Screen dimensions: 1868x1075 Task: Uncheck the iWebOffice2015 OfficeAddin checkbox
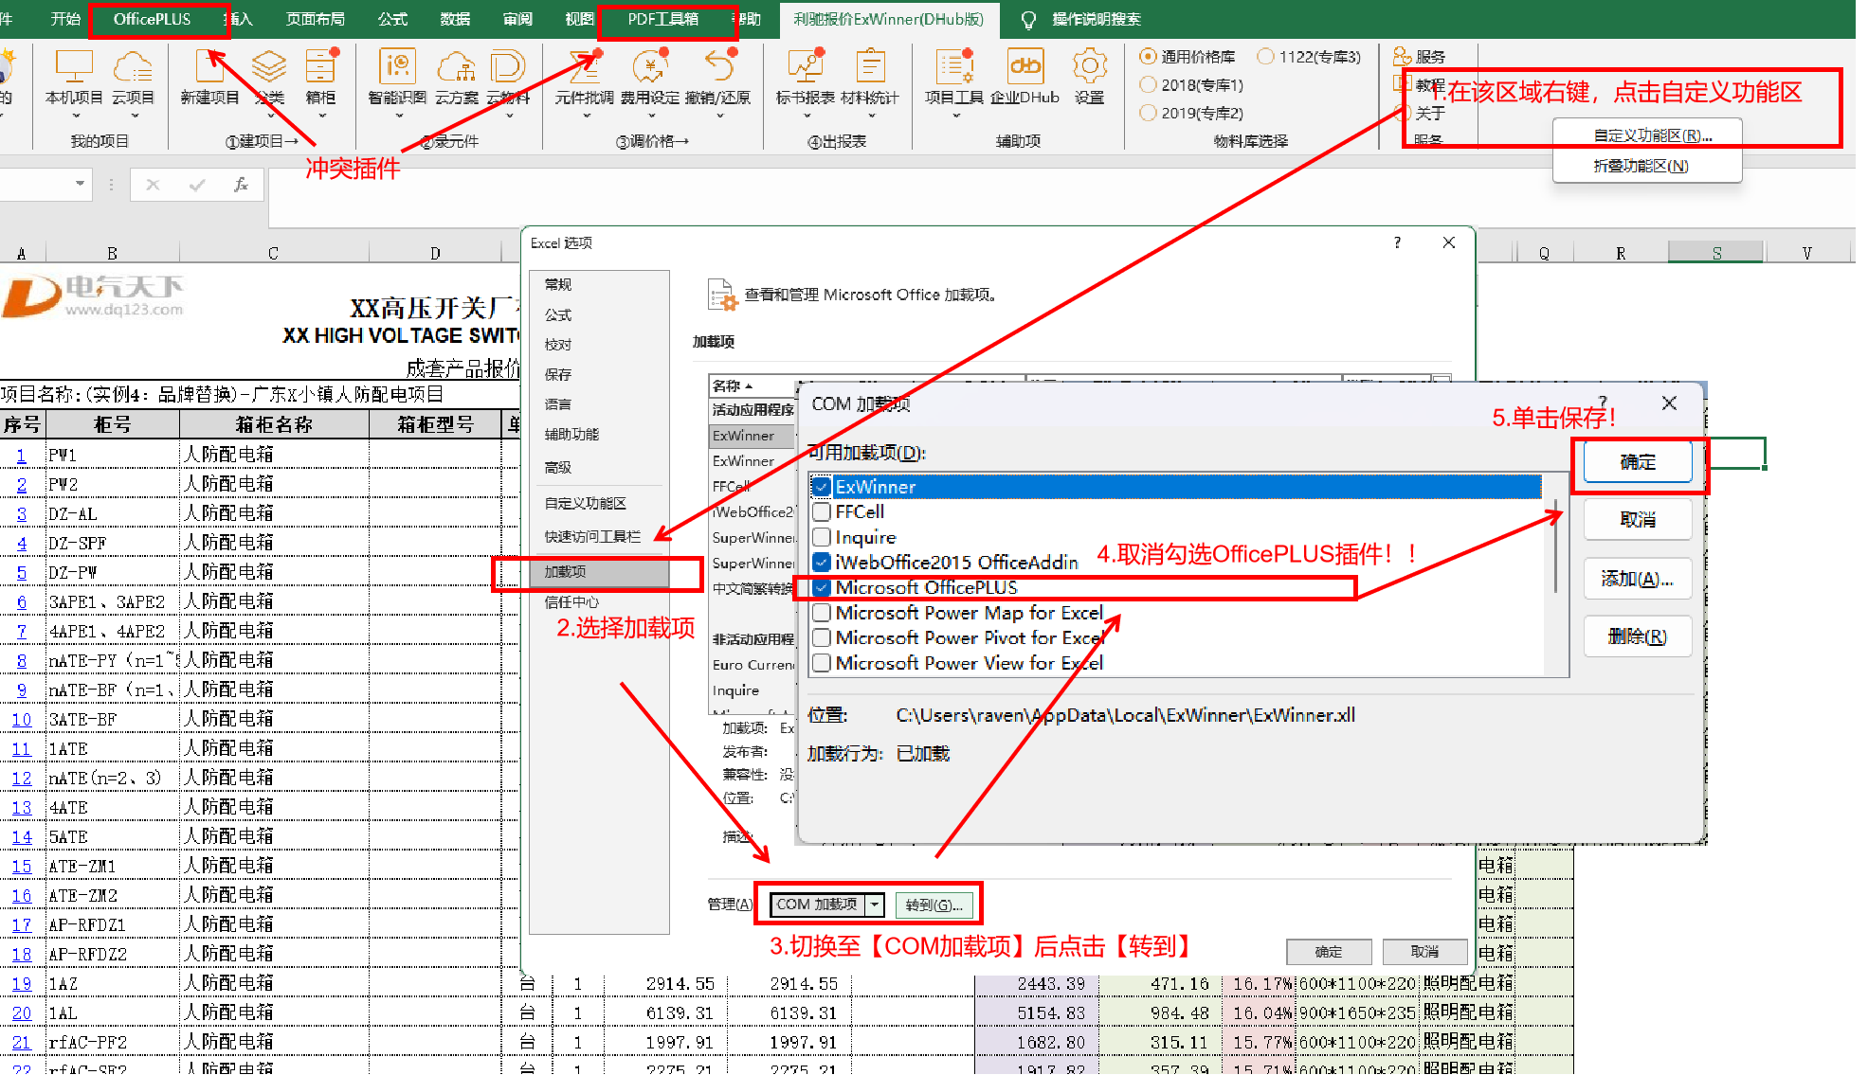(x=822, y=562)
